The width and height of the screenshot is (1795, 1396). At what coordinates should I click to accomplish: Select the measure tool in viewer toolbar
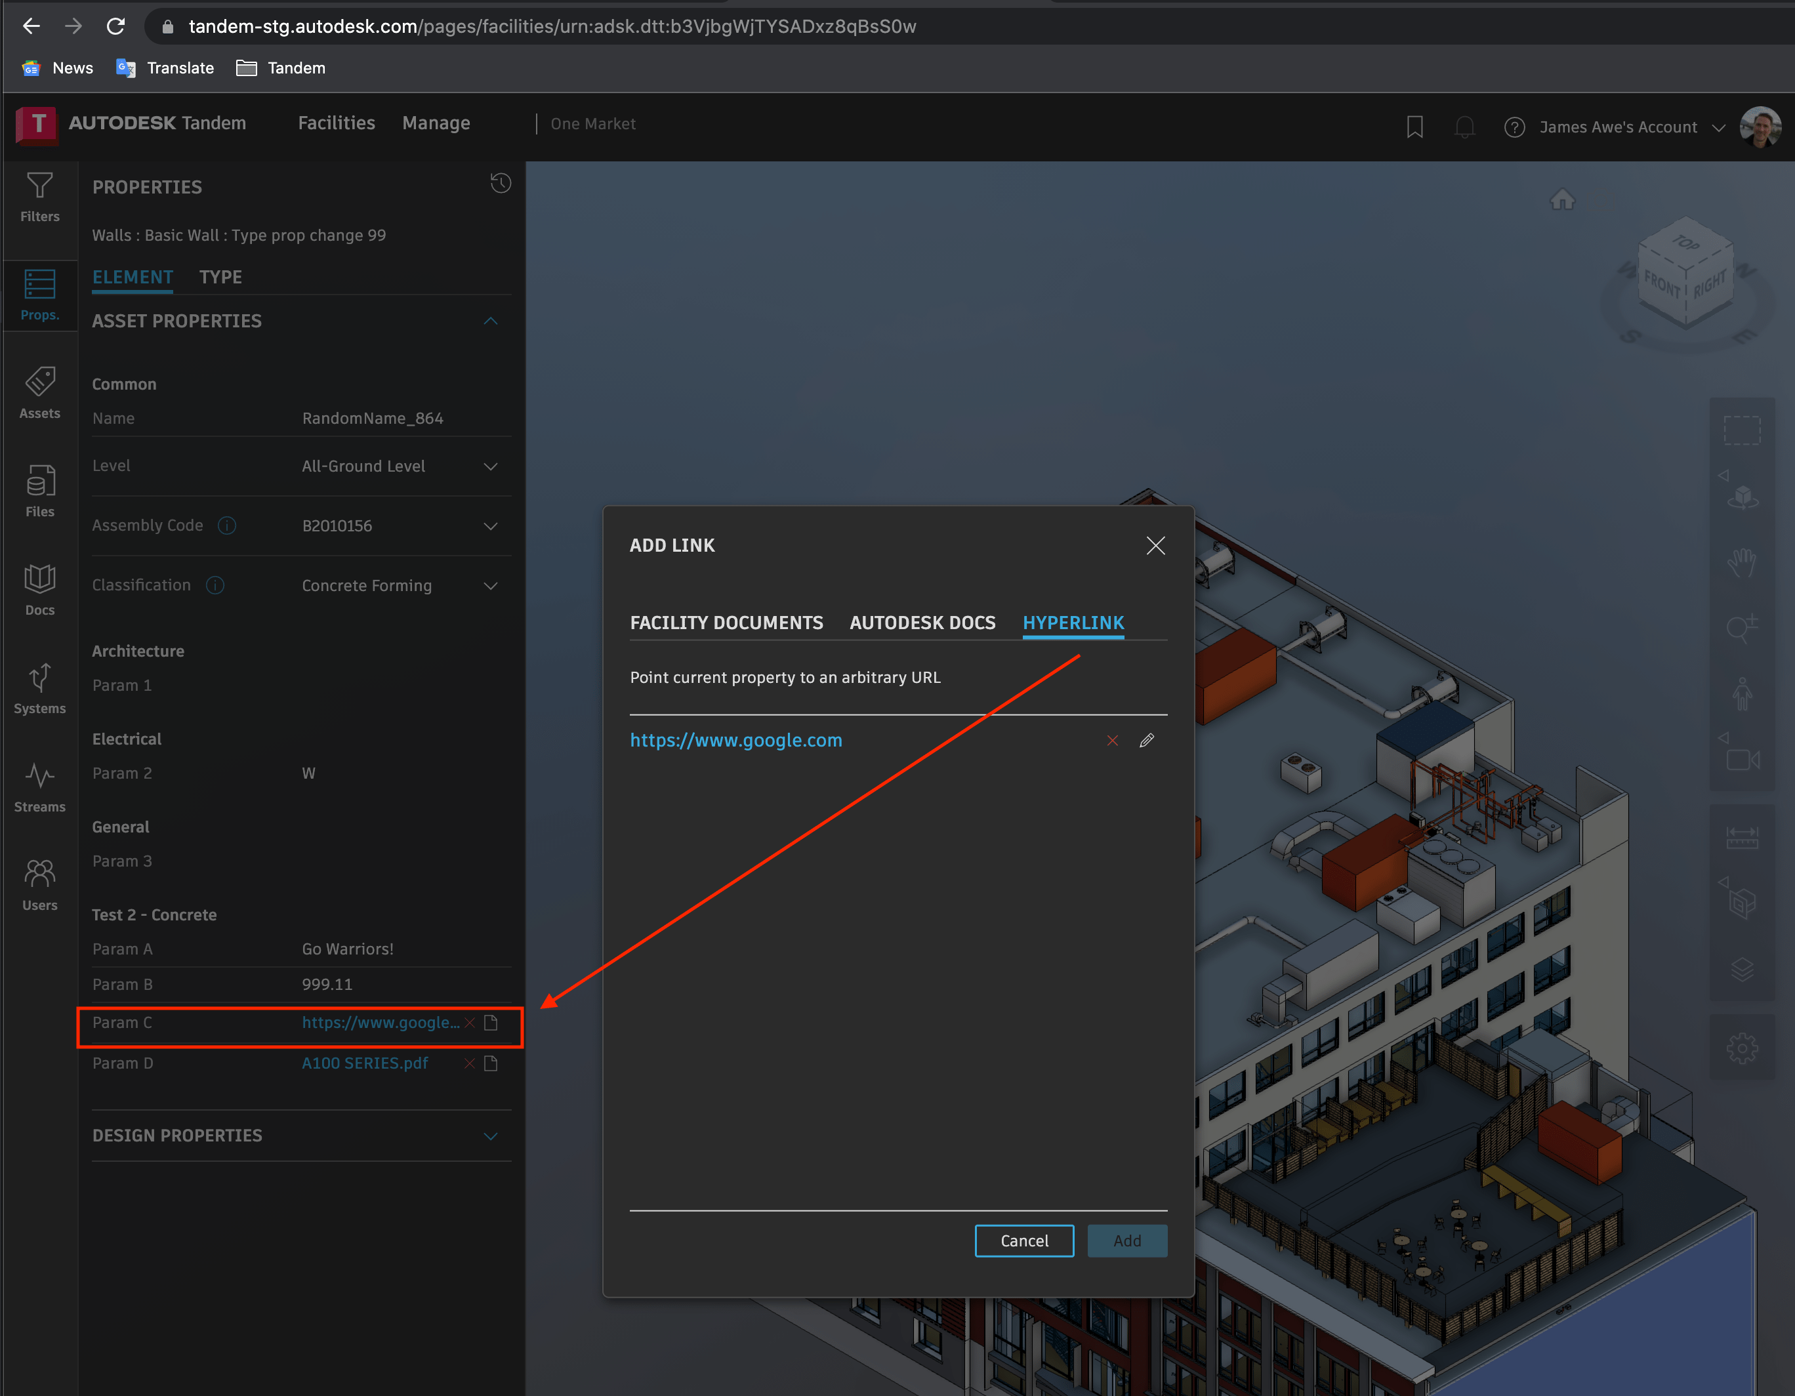(1742, 838)
